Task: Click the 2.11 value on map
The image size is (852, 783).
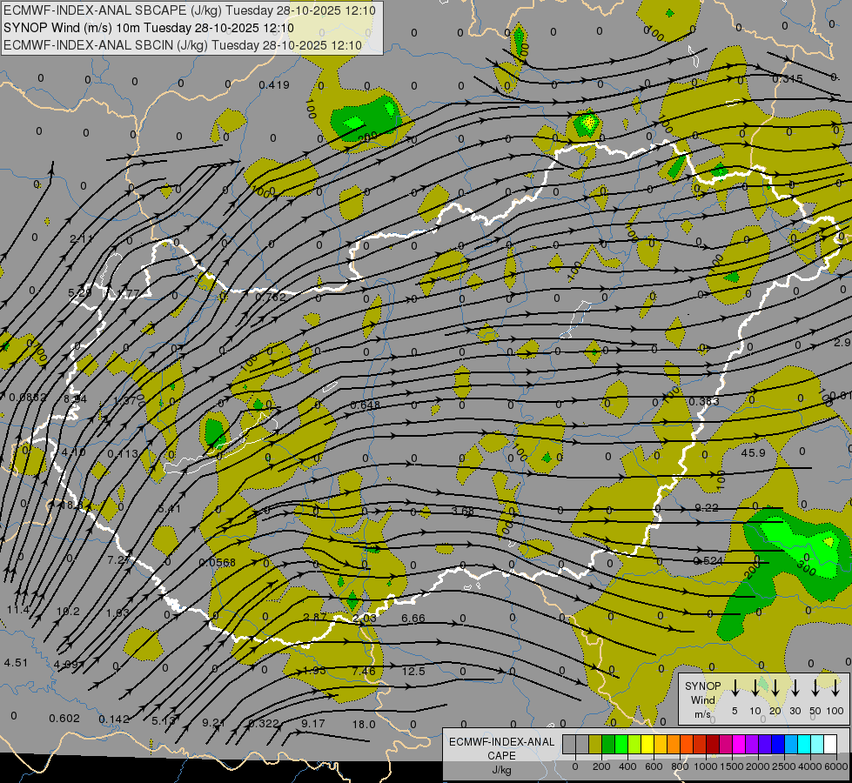Action: [81, 238]
